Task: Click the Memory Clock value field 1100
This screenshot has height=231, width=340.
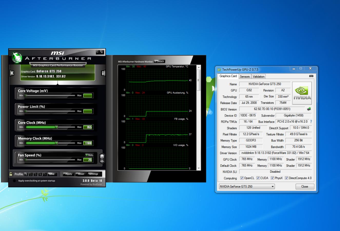Action: tap(88, 143)
